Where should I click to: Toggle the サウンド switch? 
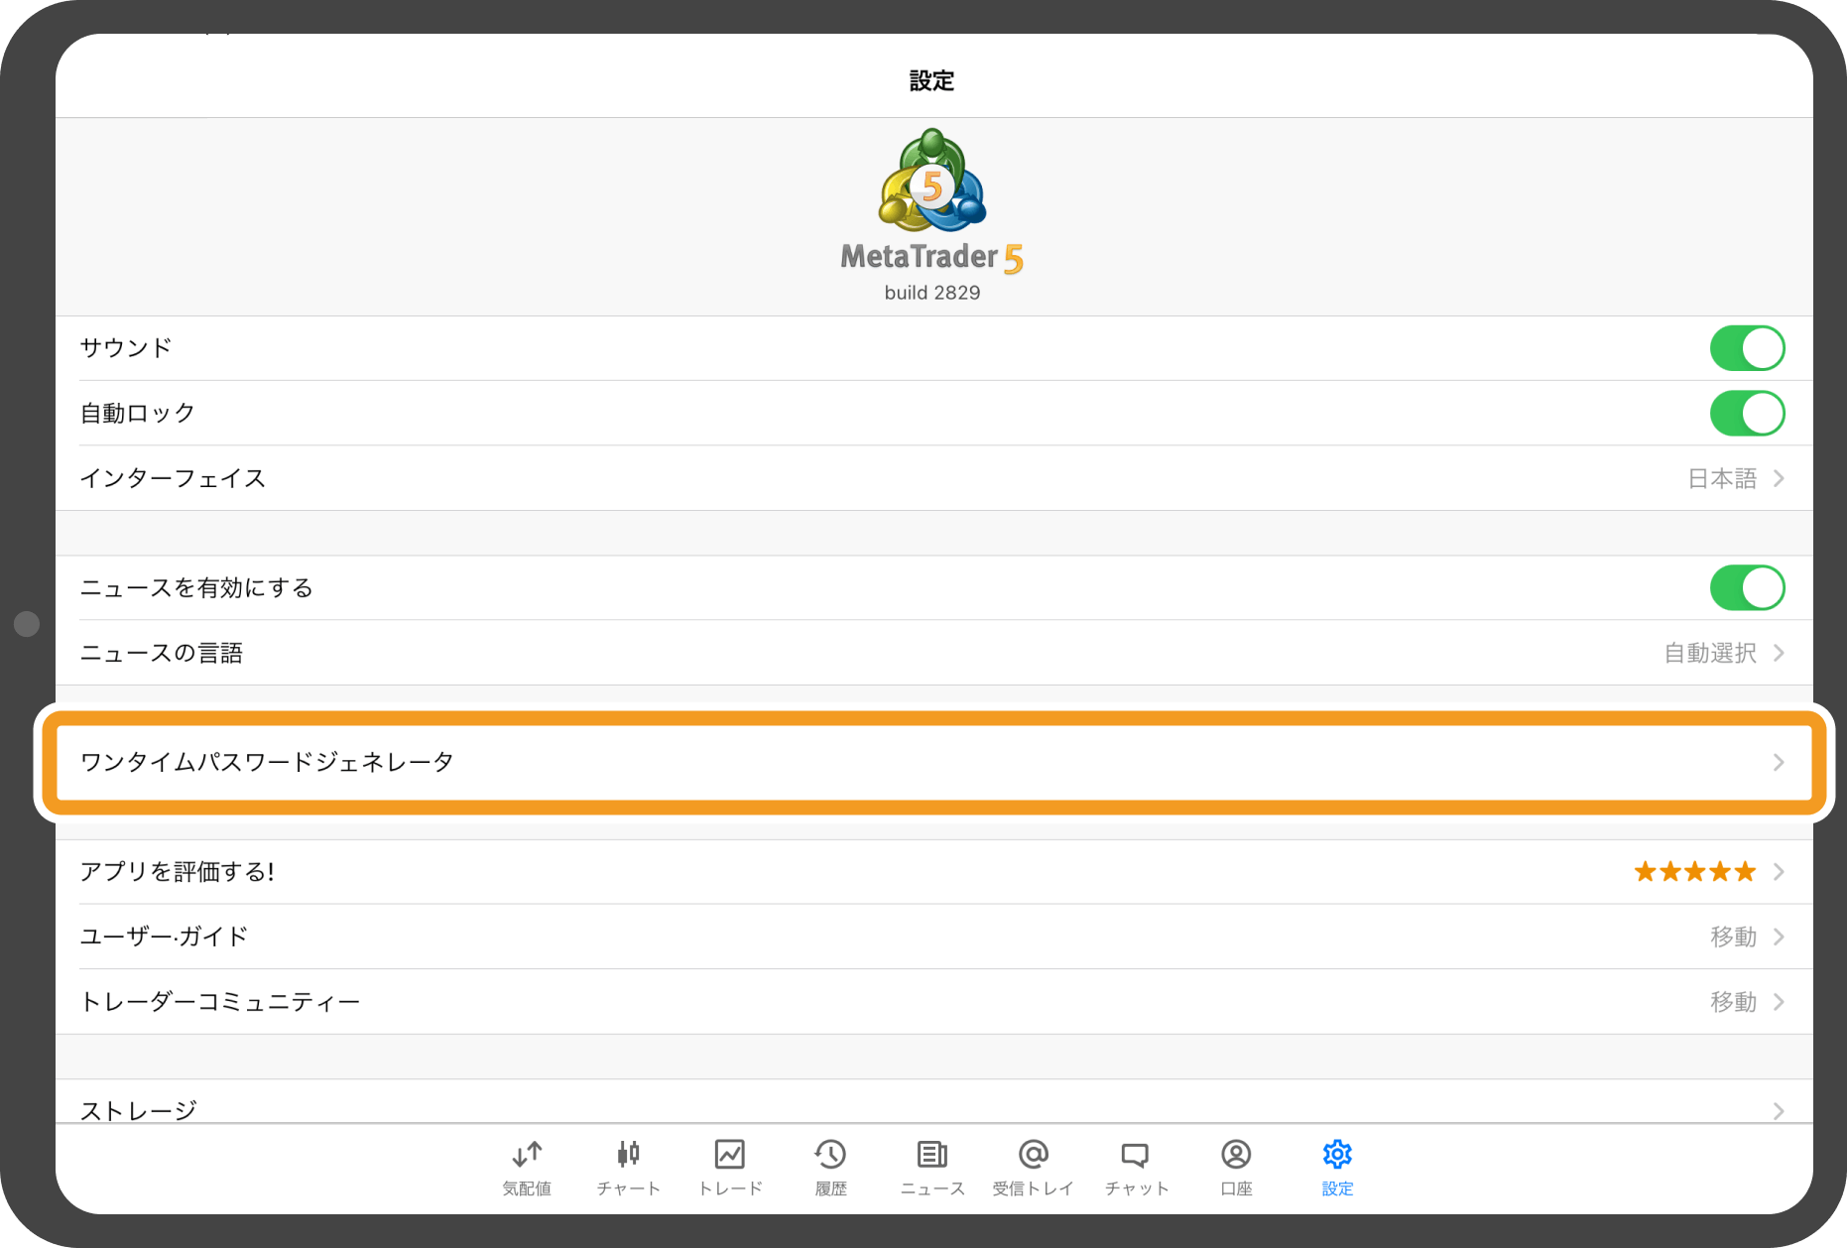1747,348
